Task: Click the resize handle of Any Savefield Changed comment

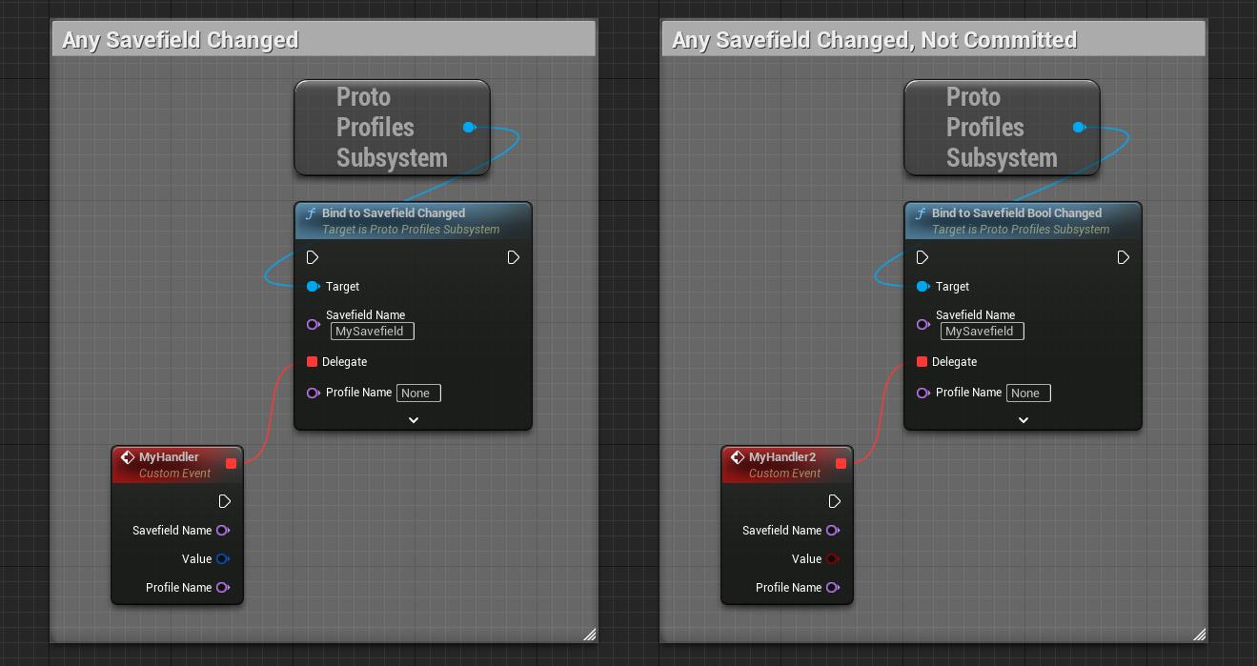Action: coord(589,634)
